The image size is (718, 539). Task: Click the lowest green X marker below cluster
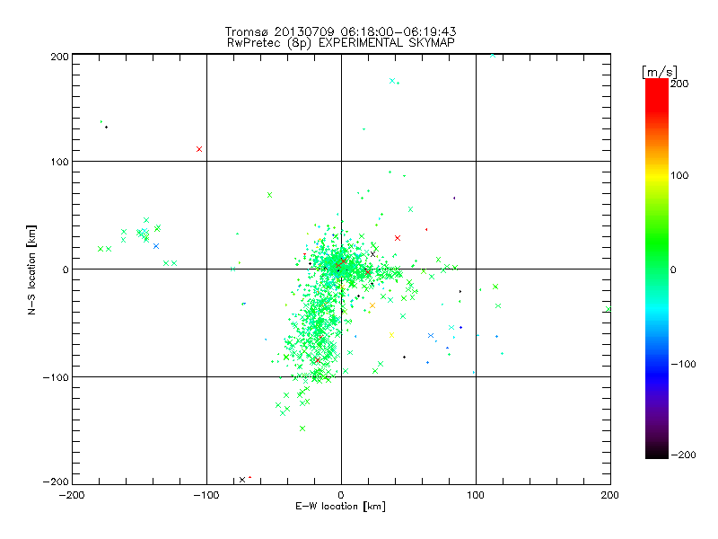coord(302,429)
